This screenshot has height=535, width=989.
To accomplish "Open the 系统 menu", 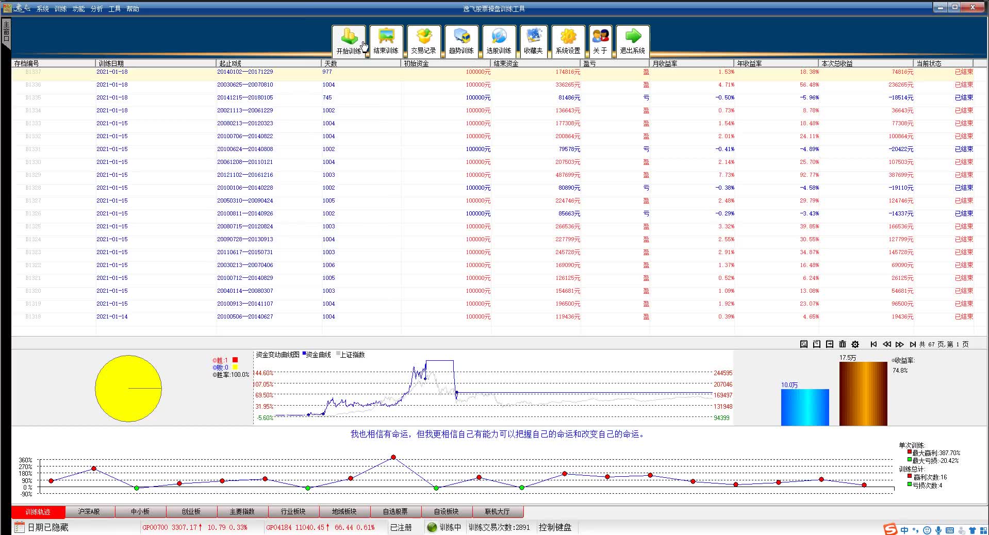I will point(43,9).
